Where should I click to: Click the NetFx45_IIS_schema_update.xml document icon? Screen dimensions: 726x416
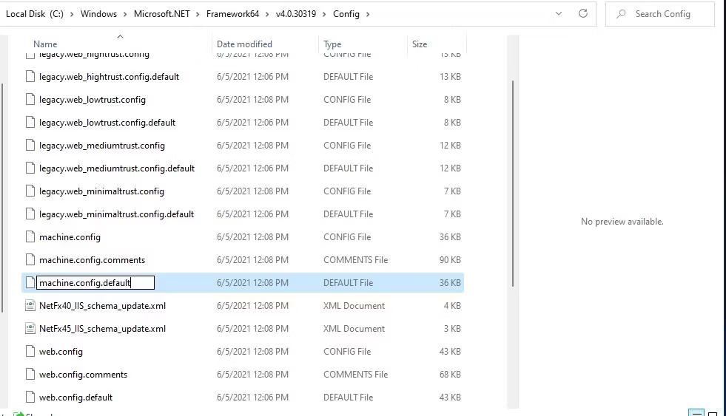[30, 329]
